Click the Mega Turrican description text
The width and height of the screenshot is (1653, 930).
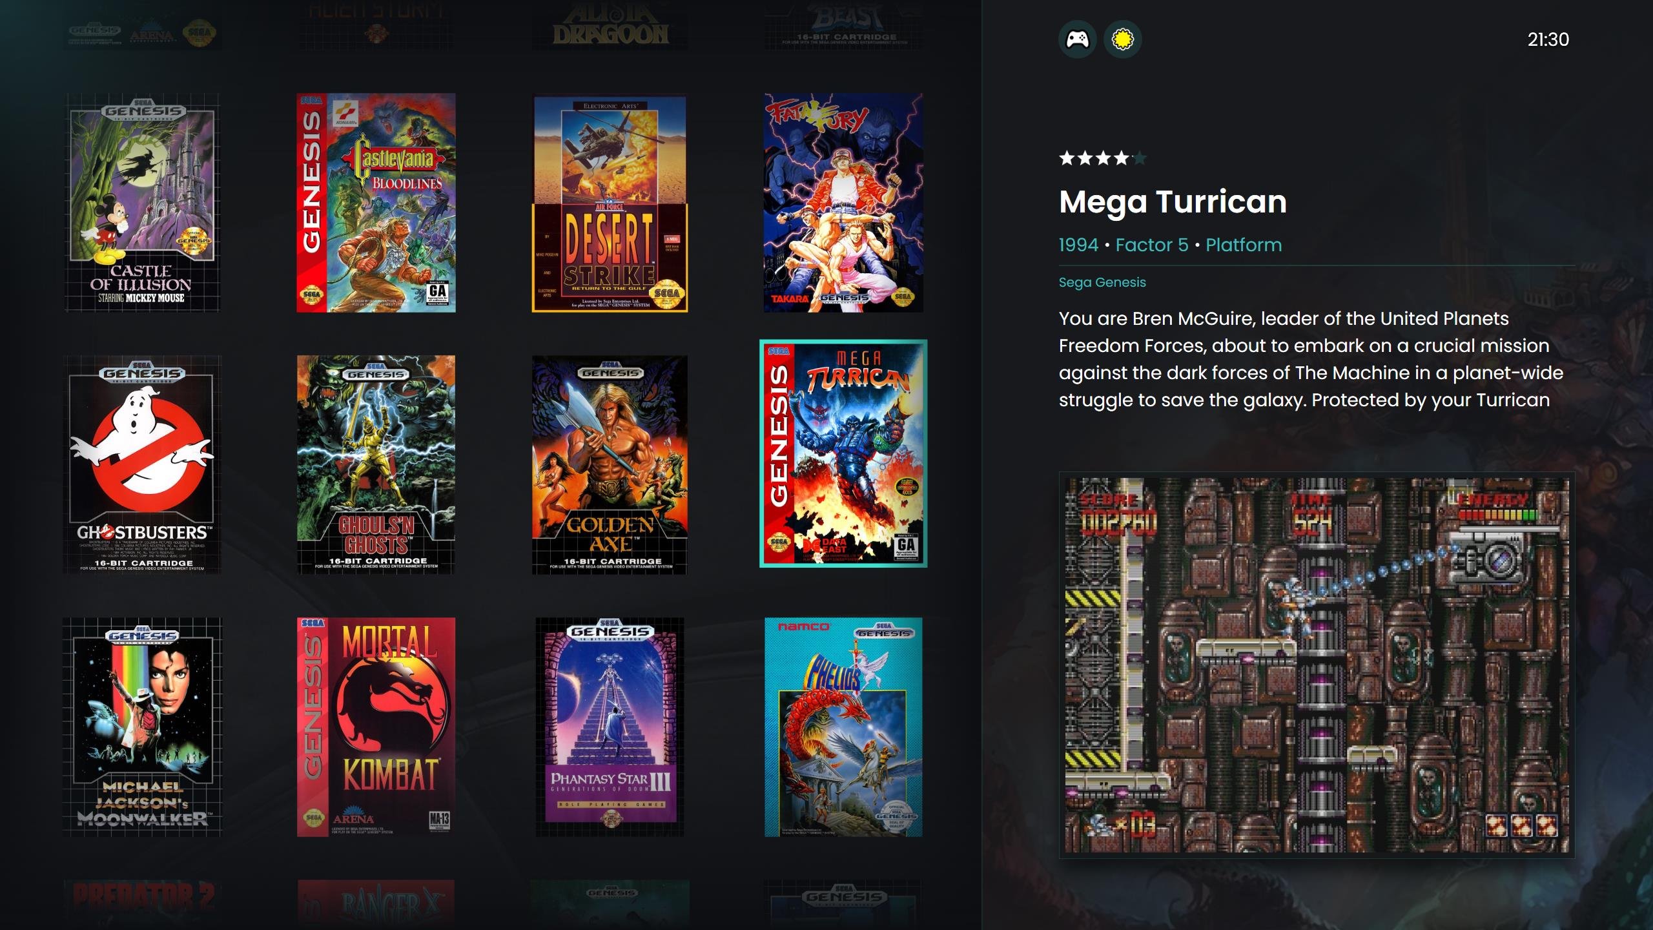click(1311, 359)
